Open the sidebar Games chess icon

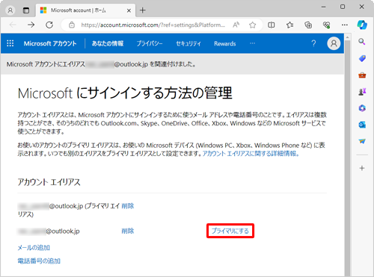pyautogui.click(x=362, y=92)
